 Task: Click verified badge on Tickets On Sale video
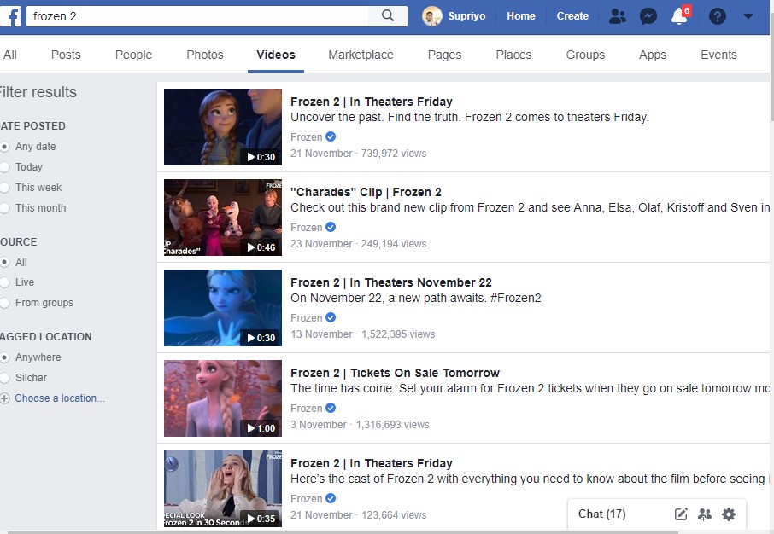[331, 408]
